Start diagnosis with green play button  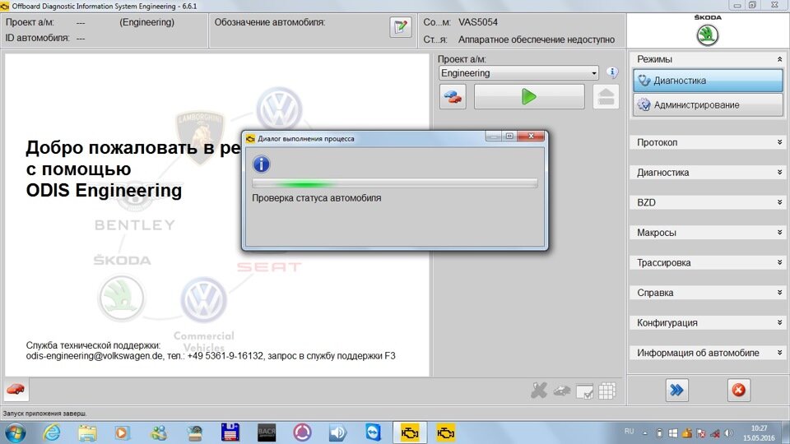pyautogui.click(x=529, y=97)
